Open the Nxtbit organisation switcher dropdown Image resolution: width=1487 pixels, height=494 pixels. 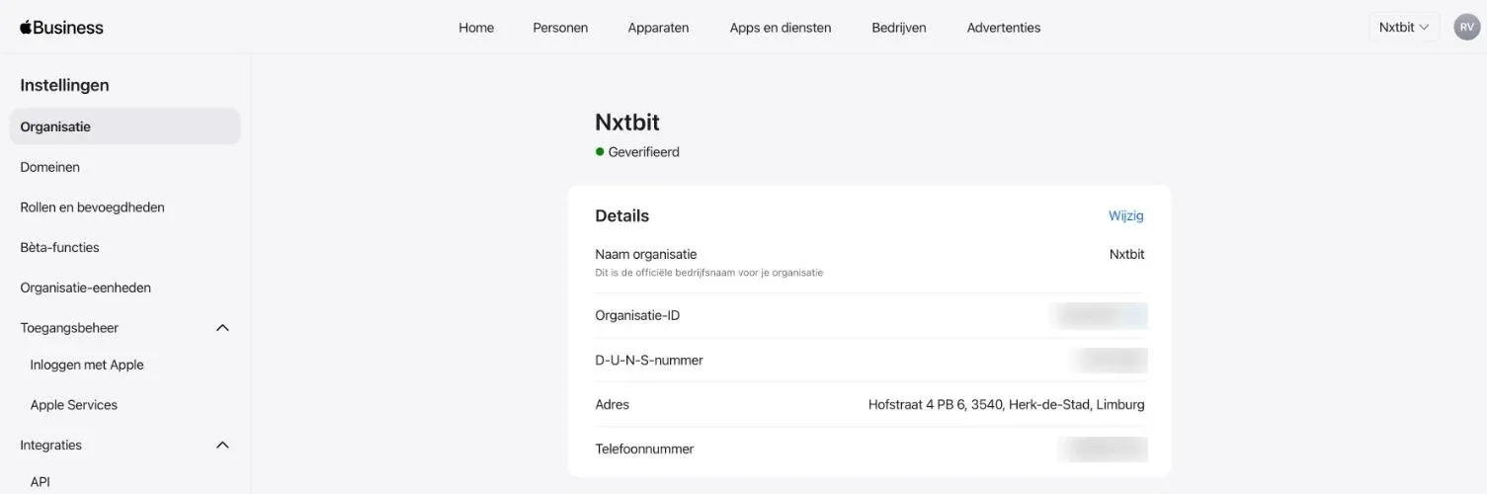[x=1404, y=28]
